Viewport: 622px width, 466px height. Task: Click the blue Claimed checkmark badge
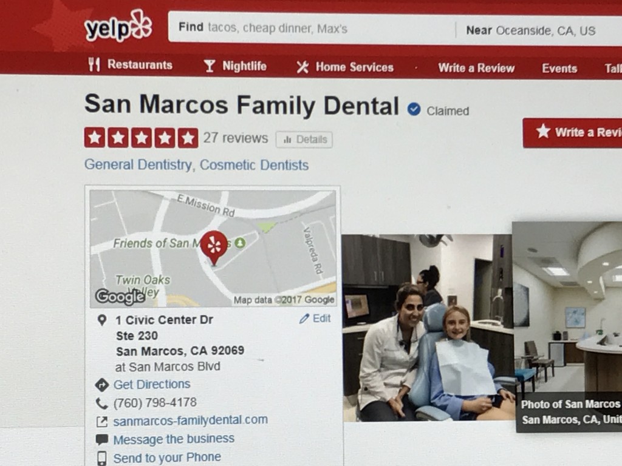[414, 109]
